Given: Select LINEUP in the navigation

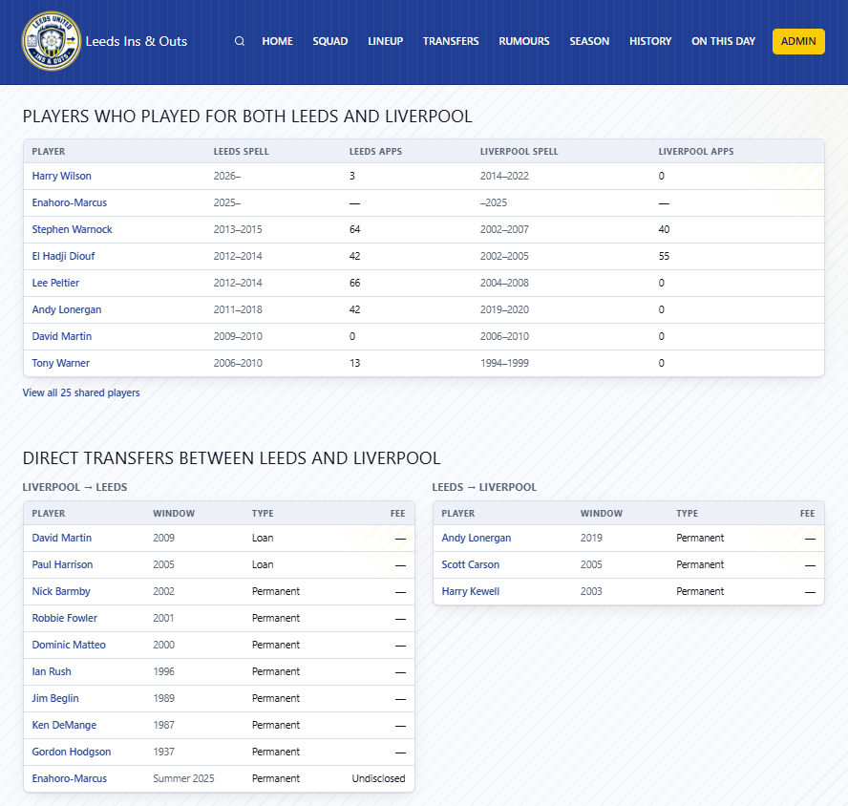Looking at the screenshot, I should 386,41.
